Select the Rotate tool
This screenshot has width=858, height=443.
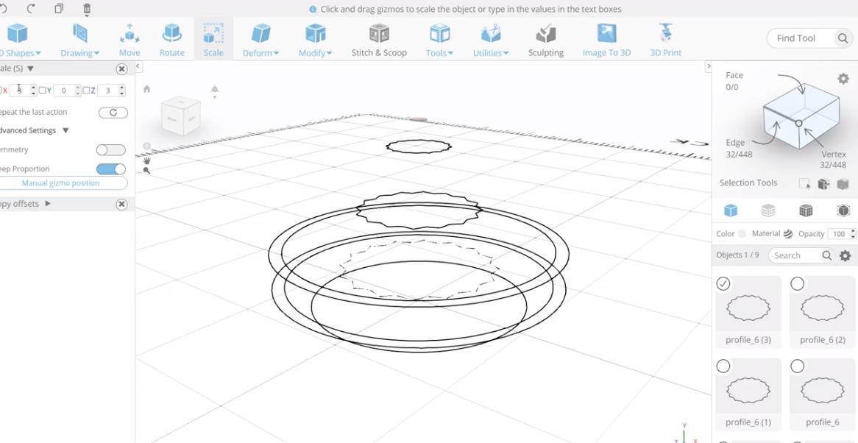click(171, 40)
